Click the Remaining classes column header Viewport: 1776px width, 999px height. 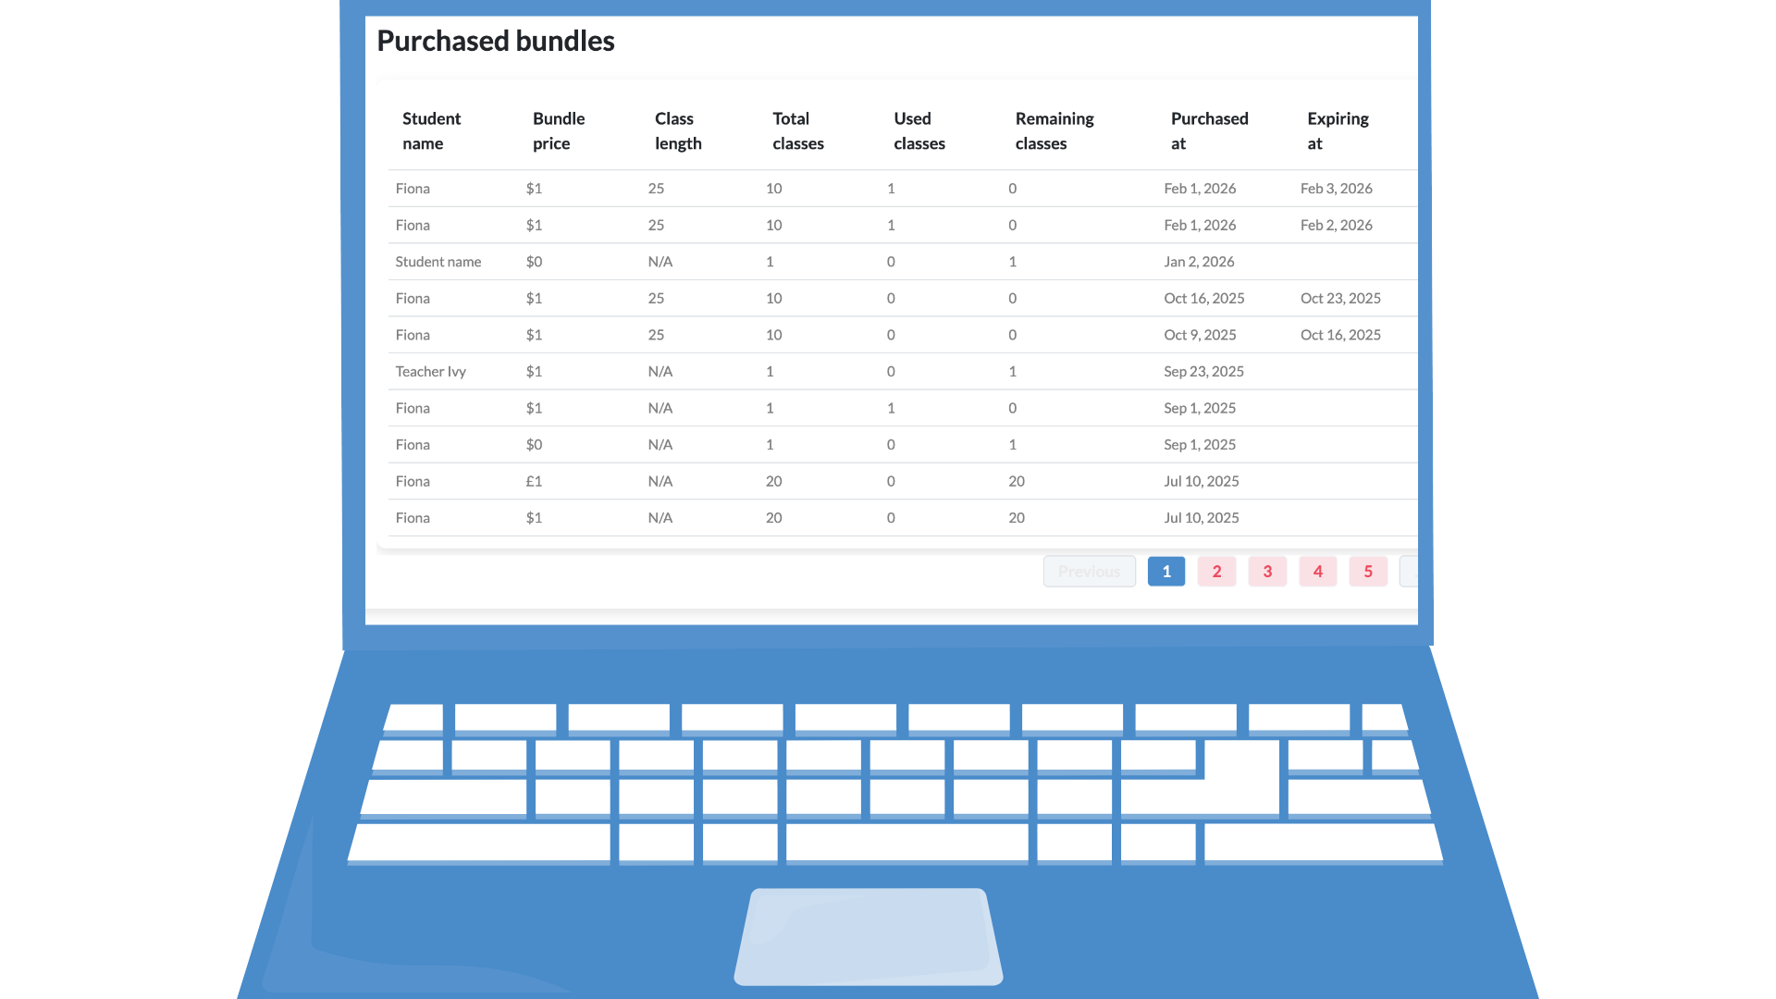[x=1054, y=130]
